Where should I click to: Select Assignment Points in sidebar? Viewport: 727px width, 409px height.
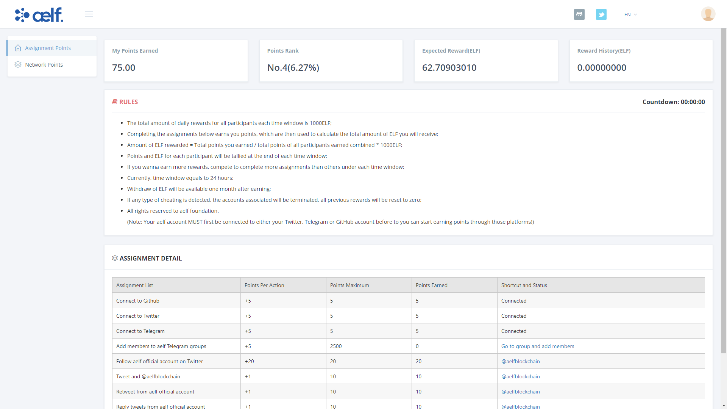[52, 48]
